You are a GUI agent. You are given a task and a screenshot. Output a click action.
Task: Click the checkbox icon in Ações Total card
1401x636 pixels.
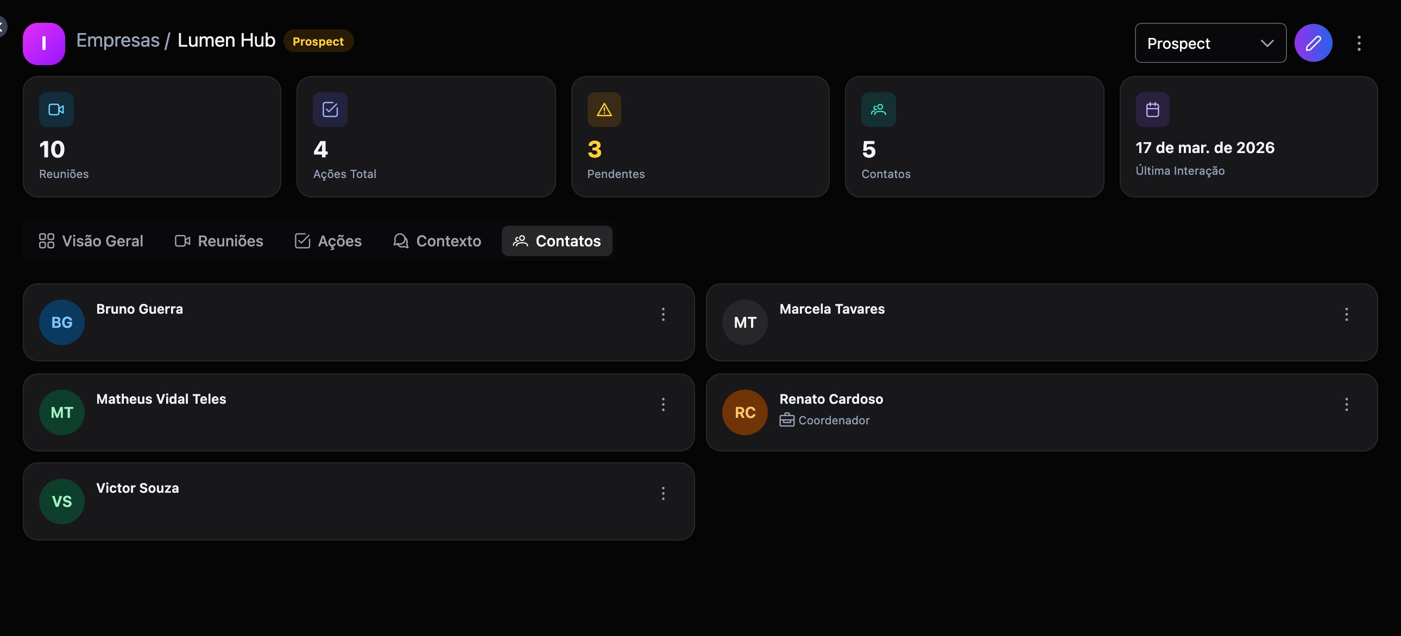330,110
